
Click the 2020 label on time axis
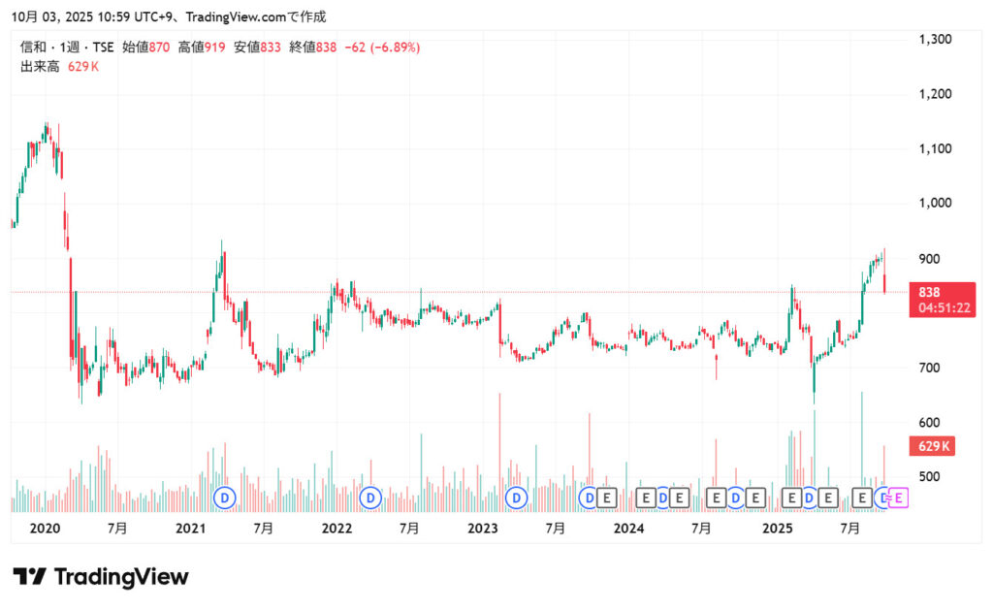click(x=45, y=529)
